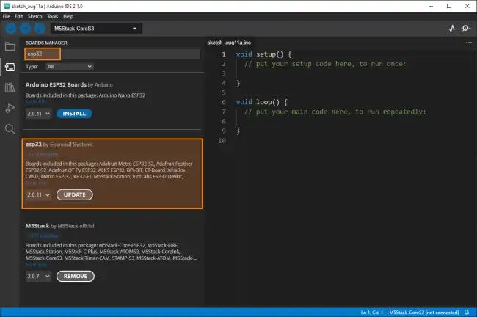Open version dropdown for esp32 by Espressif
Viewport: 477px width, 317px height.
[38, 194]
